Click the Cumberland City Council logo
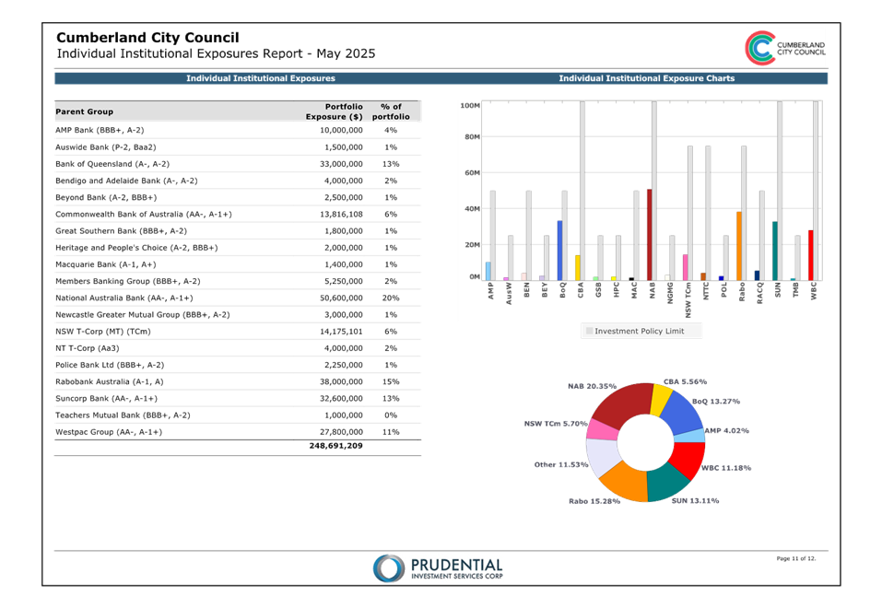Image resolution: width=882 pixels, height=608 pixels. pos(785,48)
